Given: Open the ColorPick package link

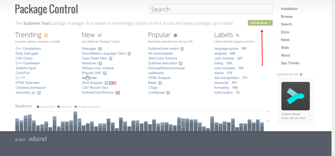Looking at the screenshot, I should pos(23,73).
